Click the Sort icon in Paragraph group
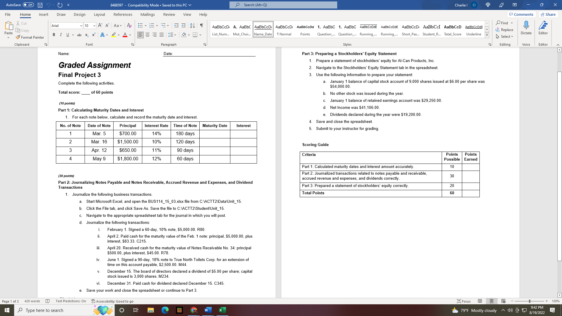This screenshot has height=316, width=562. (192, 26)
